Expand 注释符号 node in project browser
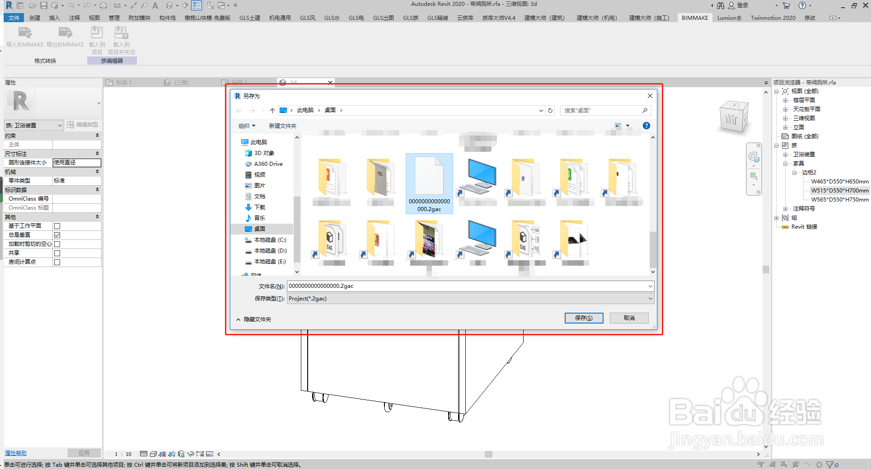This screenshot has height=469, width=871. [x=785, y=209]
